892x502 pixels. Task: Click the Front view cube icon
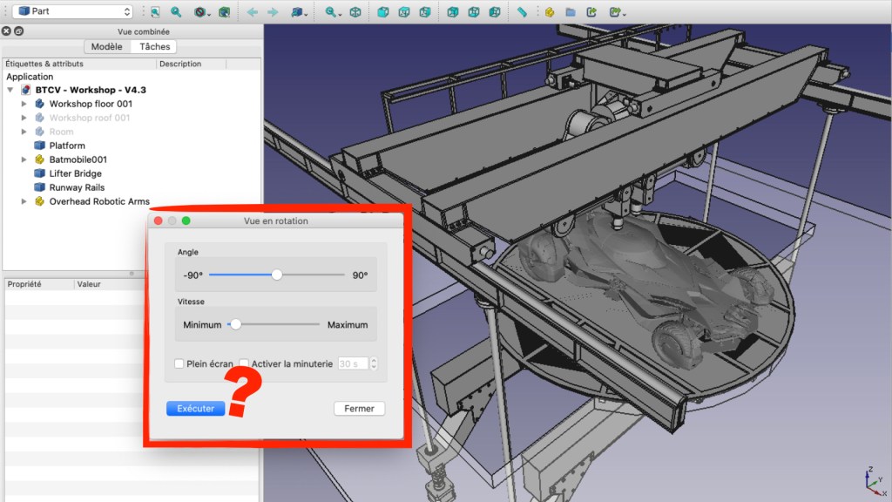(383, 12)
